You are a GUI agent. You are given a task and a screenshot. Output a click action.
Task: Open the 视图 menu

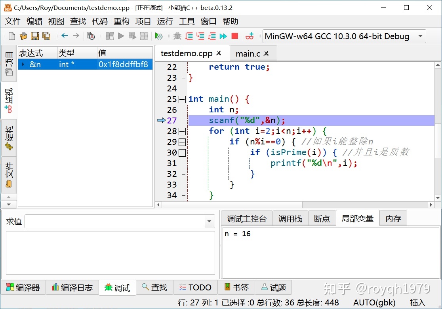click(56, 21)
